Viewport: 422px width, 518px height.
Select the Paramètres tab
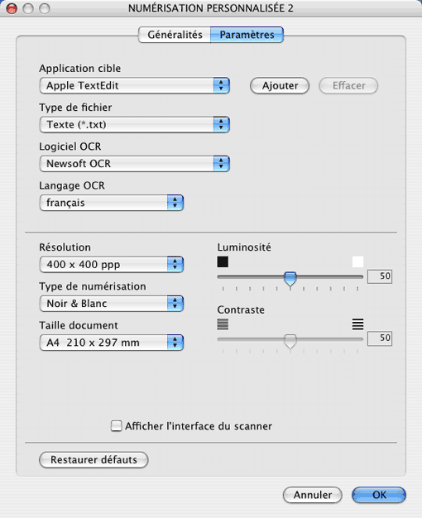coord(247,35)
